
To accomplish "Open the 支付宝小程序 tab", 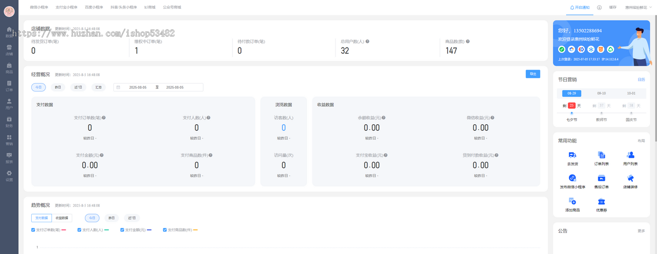I will [x=66, y=8].
